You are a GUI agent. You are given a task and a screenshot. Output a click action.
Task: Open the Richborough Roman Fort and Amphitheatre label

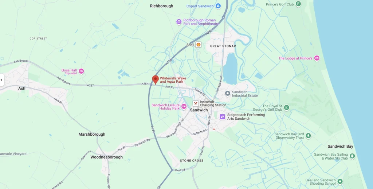(201, 22)
